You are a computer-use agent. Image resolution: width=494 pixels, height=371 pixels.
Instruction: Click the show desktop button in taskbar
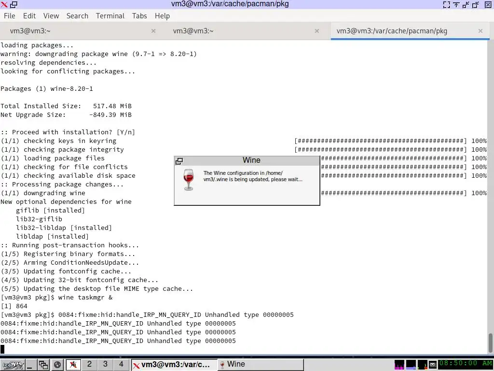[x=30, y=365]
